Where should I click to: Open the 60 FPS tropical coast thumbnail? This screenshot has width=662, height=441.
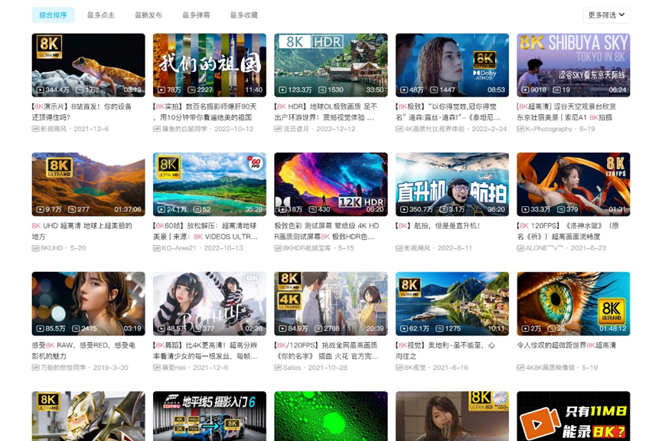(210, 185)
